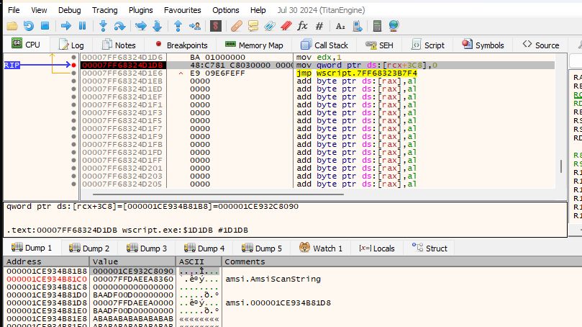Step over the next instruction
The image size is (582, 327).
(119, 26)
